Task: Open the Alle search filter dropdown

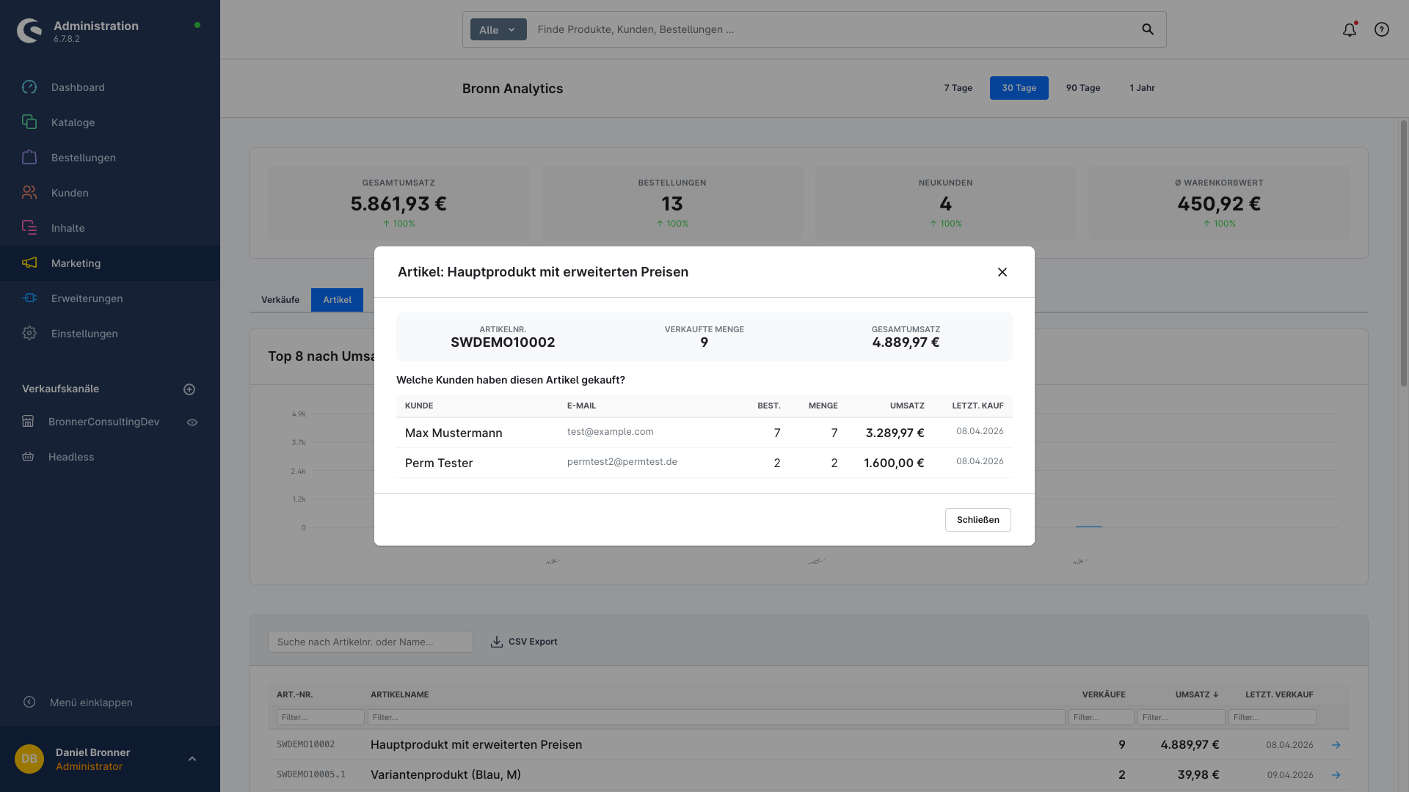Action: pos(498,30)
